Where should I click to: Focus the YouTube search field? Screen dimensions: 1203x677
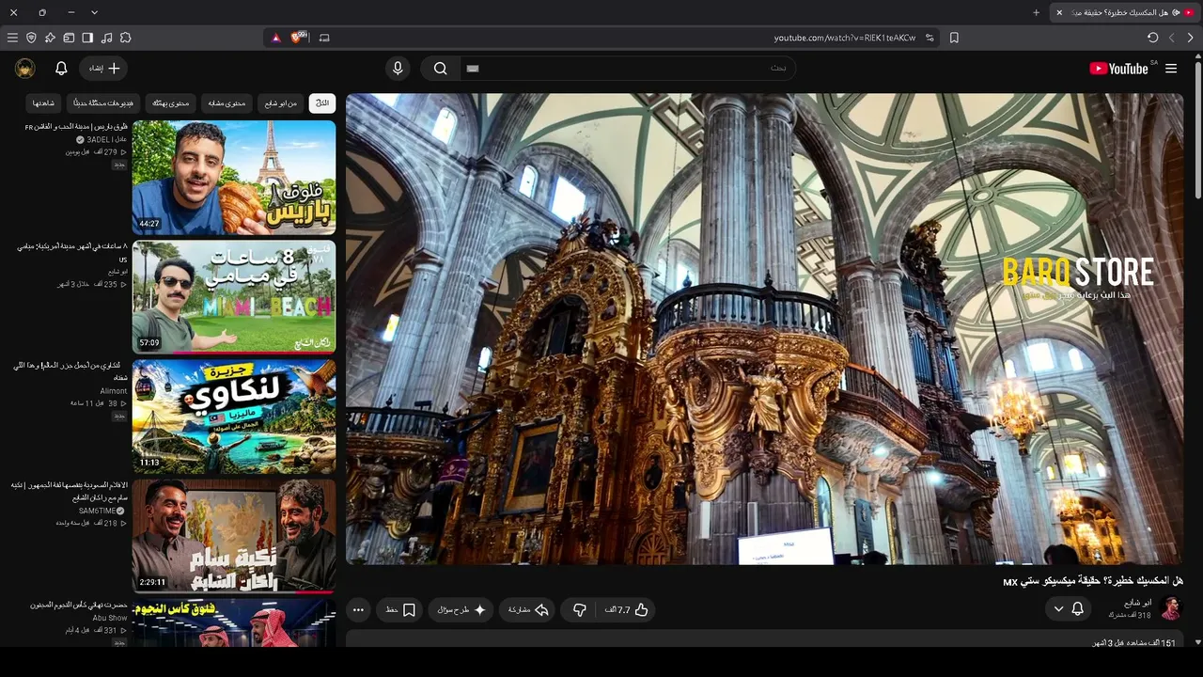pos(628,69)
